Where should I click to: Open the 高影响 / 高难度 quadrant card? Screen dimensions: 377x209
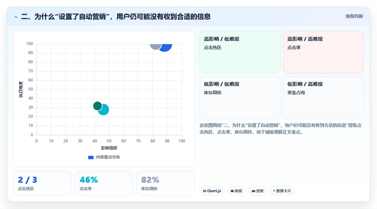[x=323, y=52]
